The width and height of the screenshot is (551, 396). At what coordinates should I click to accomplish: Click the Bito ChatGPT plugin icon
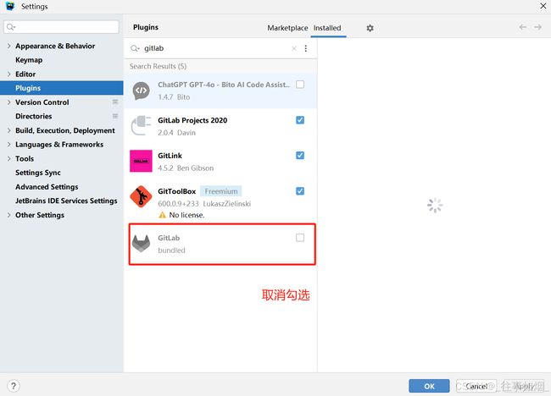point(141,91)
